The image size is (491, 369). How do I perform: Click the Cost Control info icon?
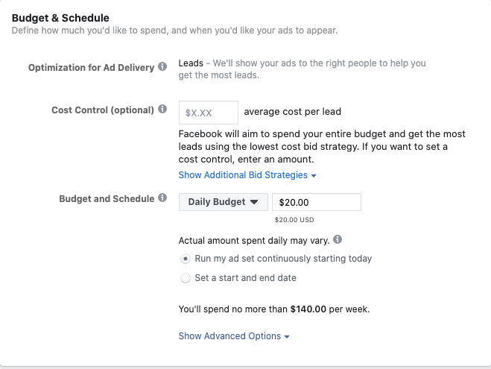pos(162,109)
